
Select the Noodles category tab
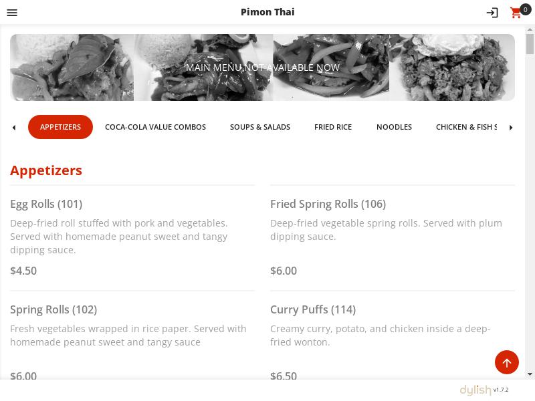[x=394, y=127]
